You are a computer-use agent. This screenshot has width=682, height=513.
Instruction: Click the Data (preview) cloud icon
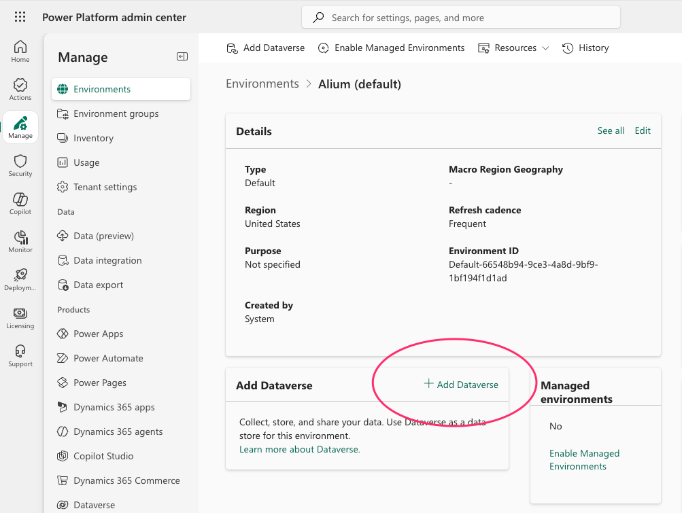[63, 236]
